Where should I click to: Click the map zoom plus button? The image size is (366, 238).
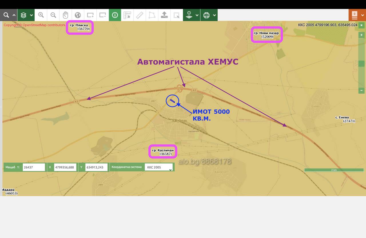coord(361,35)
